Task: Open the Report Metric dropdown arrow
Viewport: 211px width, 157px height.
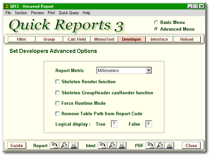Action: click(x=149, y=70)
